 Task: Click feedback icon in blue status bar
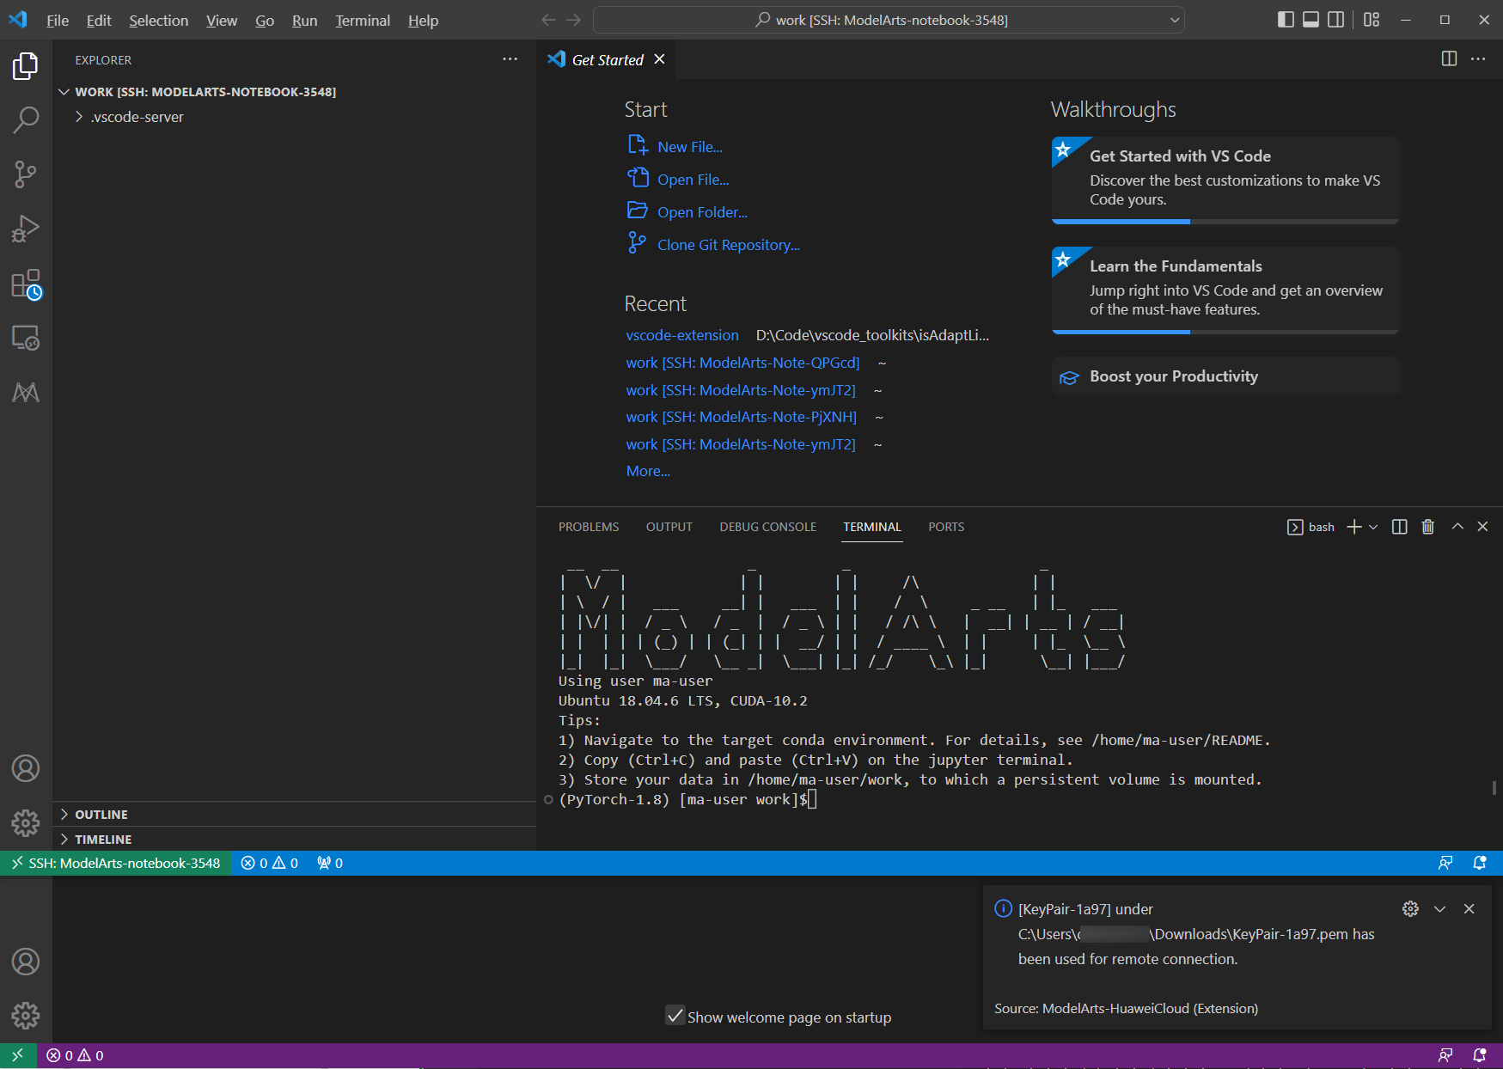(1445, 863)
